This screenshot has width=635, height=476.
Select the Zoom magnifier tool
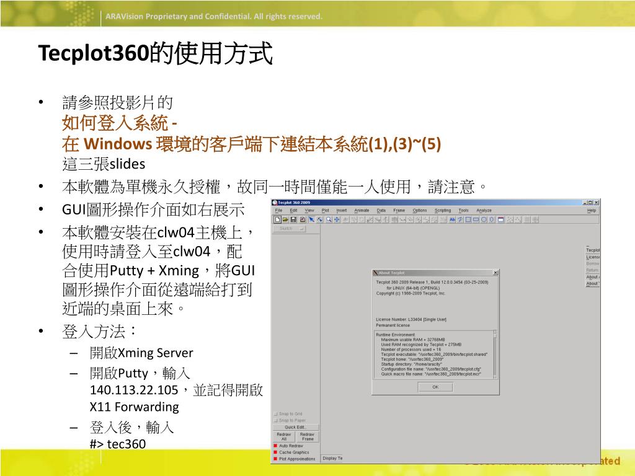tap(329, 219)
